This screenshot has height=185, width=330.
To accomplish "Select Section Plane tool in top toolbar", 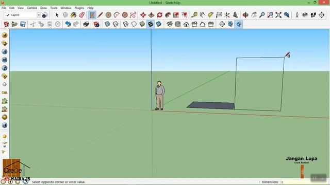I will point(322,15).
